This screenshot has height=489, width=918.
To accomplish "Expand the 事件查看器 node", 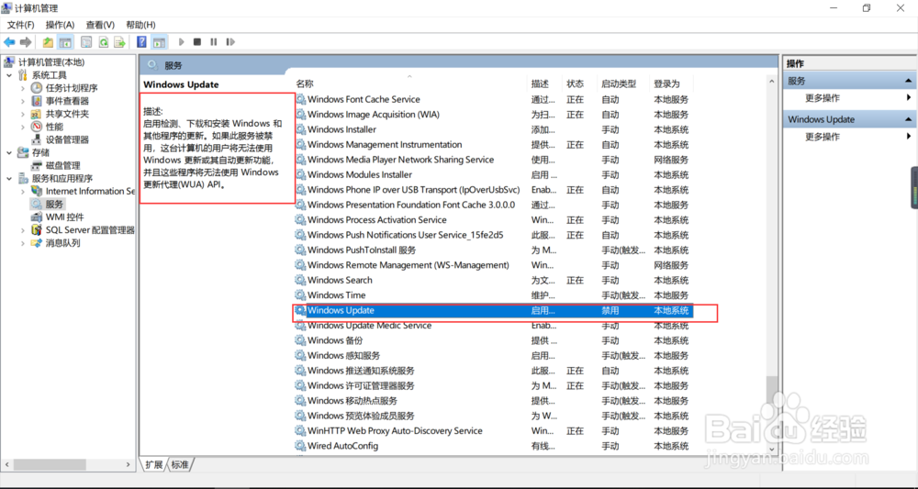I will (x=23, y=101).
